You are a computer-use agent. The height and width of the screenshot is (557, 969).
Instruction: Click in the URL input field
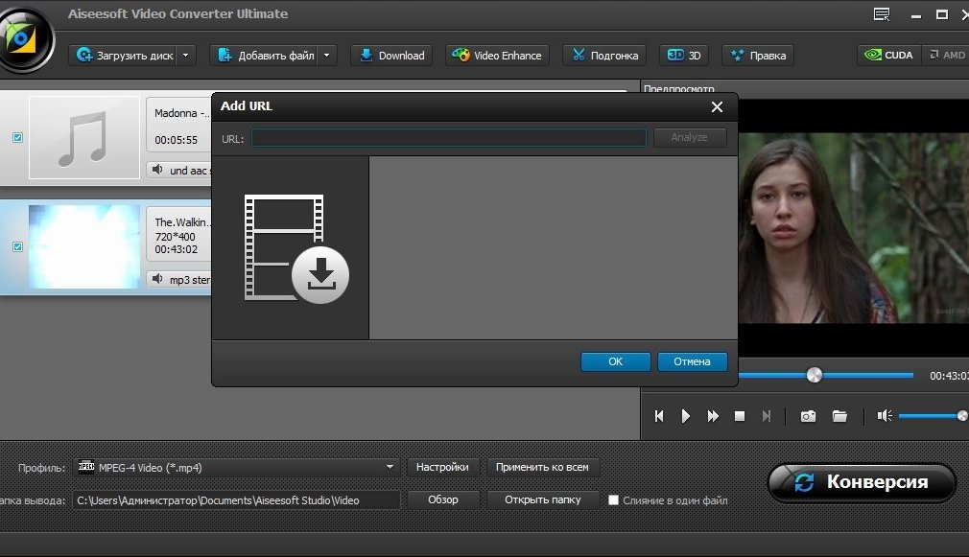(x=449, y=138)
